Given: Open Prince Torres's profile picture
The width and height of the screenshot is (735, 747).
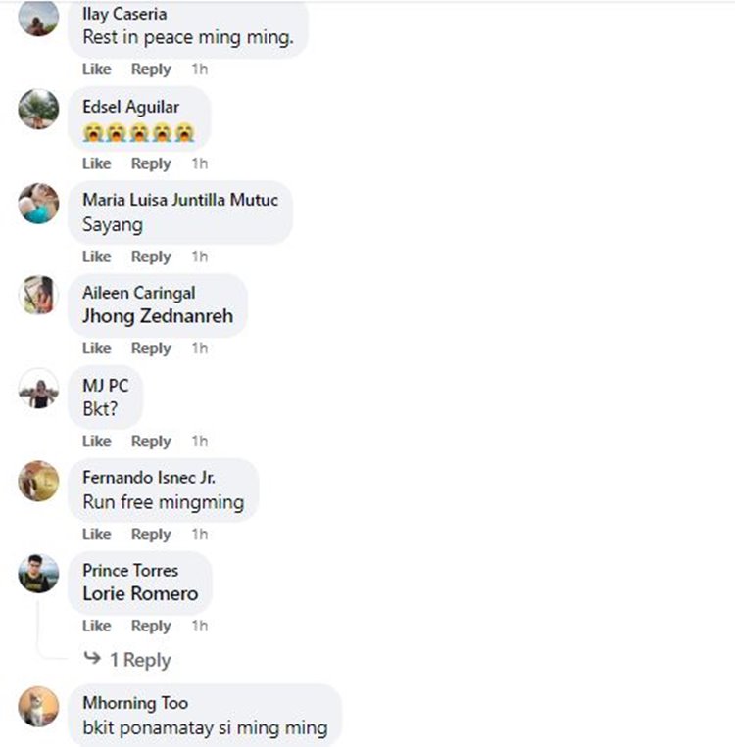Looking at the screenshot, I should point(38,574).
